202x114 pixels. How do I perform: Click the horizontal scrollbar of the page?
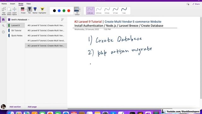tap(120, 109)
